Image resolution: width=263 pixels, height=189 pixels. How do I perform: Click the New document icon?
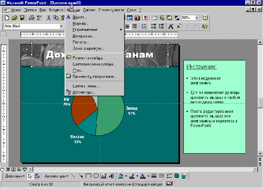tap(7, 18)
